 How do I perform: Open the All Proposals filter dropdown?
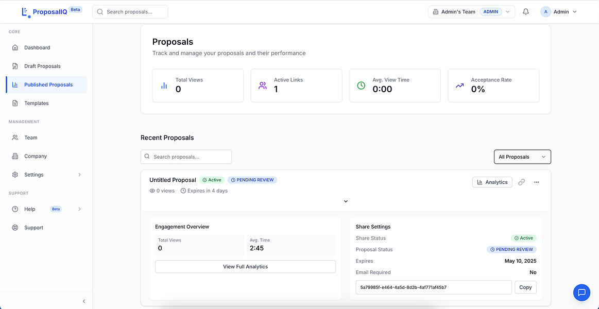click(522, 157)
